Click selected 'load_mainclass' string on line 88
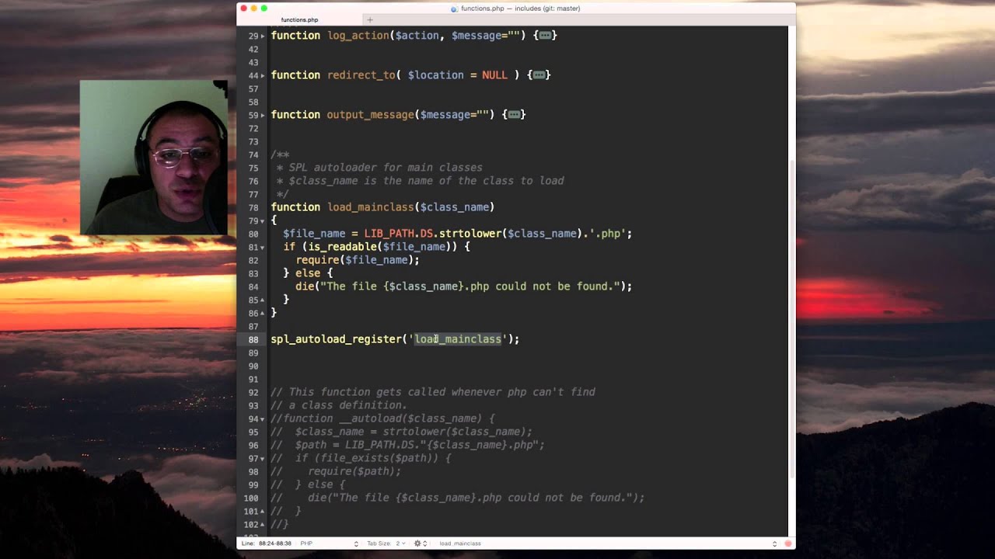Screen dimensions: 995x559 tap(458, 339)
